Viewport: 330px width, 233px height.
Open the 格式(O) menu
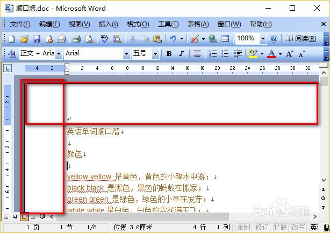click(138, 24)
